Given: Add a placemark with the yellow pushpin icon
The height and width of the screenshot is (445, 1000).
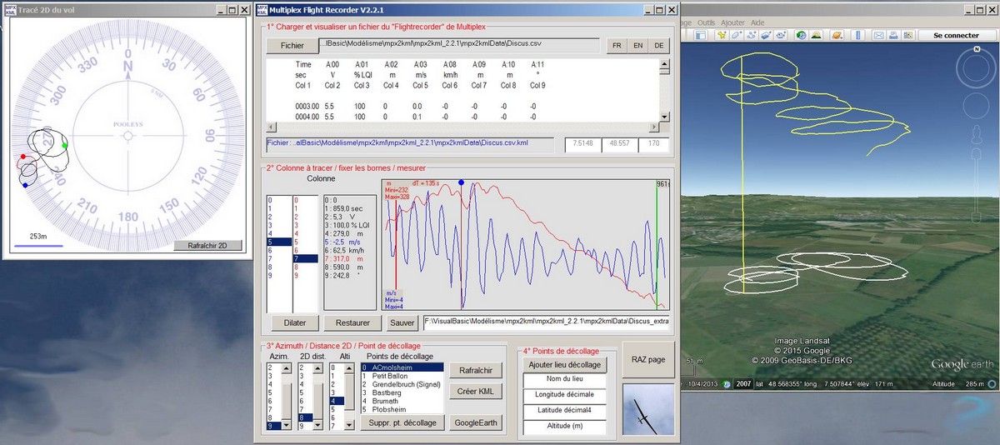Looking at the screenshot, I should pyautogui.click(x=722, y=35).
